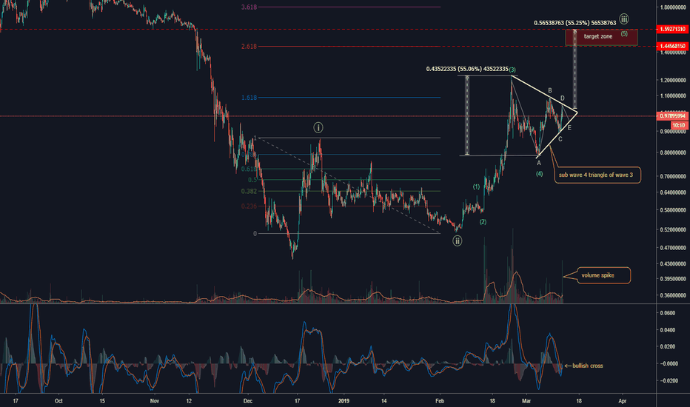Click the green (5) label in target zone
690x407 pixels.
click(x=624, y=33)
